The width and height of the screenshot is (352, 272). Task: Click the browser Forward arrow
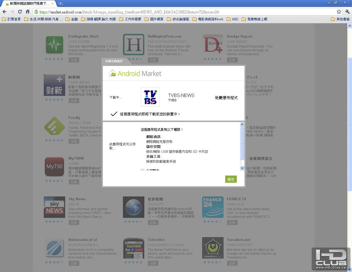(12, 12)
